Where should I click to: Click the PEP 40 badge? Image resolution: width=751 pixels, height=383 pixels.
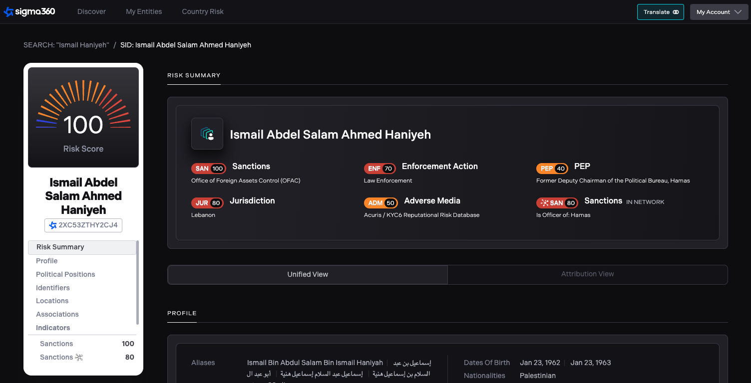(553, 169)
